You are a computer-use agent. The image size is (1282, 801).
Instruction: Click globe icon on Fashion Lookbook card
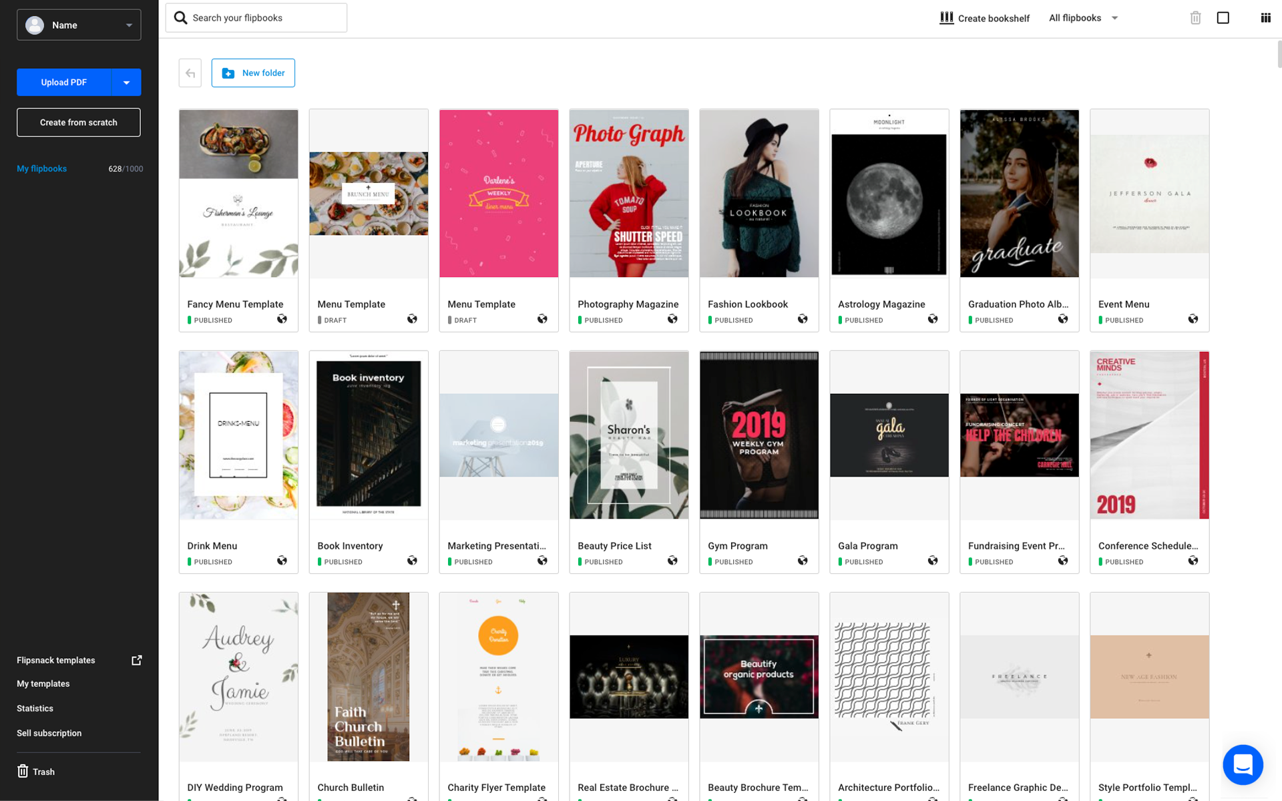(x=803, y=319)
